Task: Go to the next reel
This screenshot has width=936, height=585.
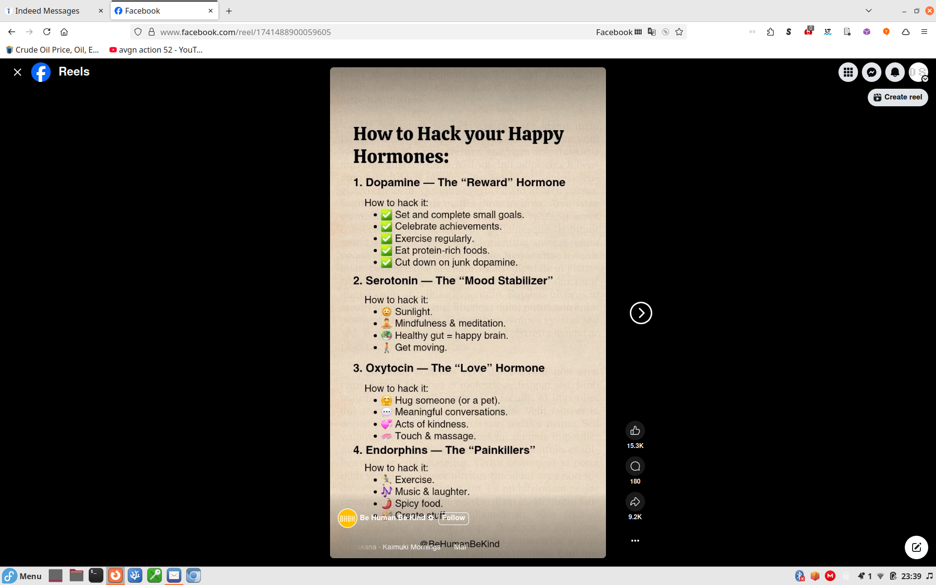Action: tap(641, 313)
